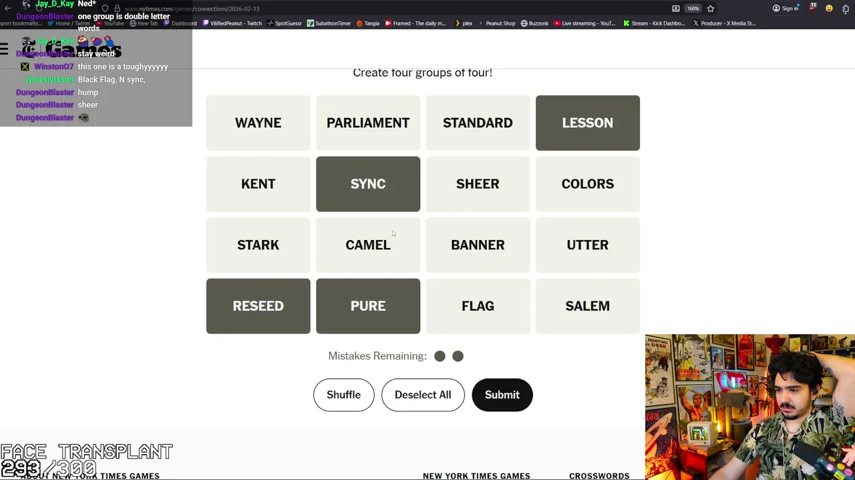Image resolution: width=855 pixels, height=480 pixels.
Task: Open the extensions puzzle icon
Action: pyautogui.click(x=845, y=9)
